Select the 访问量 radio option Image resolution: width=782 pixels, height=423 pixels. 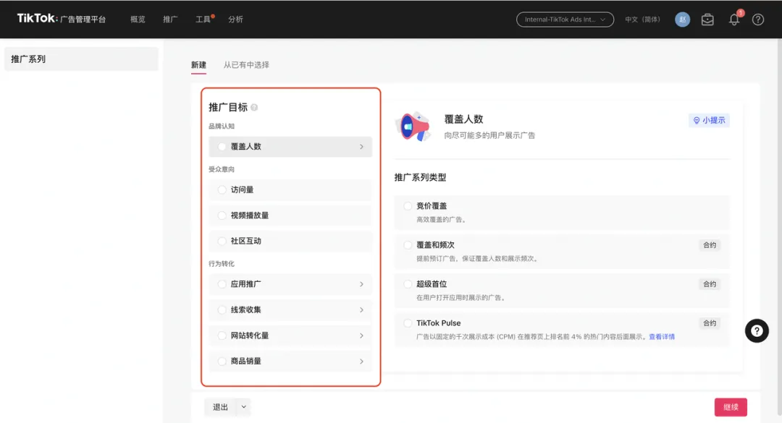(222, 189)
